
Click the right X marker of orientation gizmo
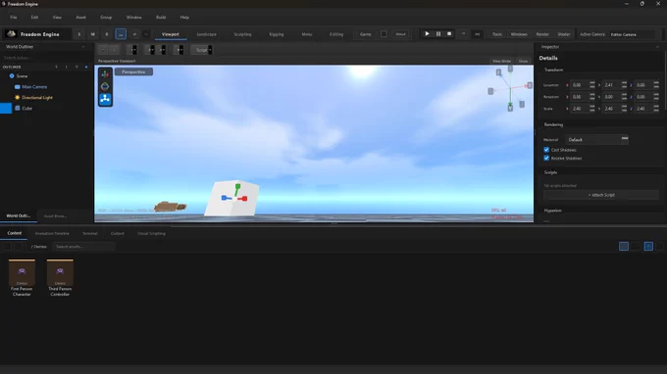(530, 86)
